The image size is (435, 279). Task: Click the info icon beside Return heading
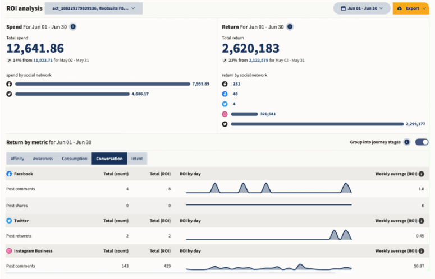click(x=289, y=27)
